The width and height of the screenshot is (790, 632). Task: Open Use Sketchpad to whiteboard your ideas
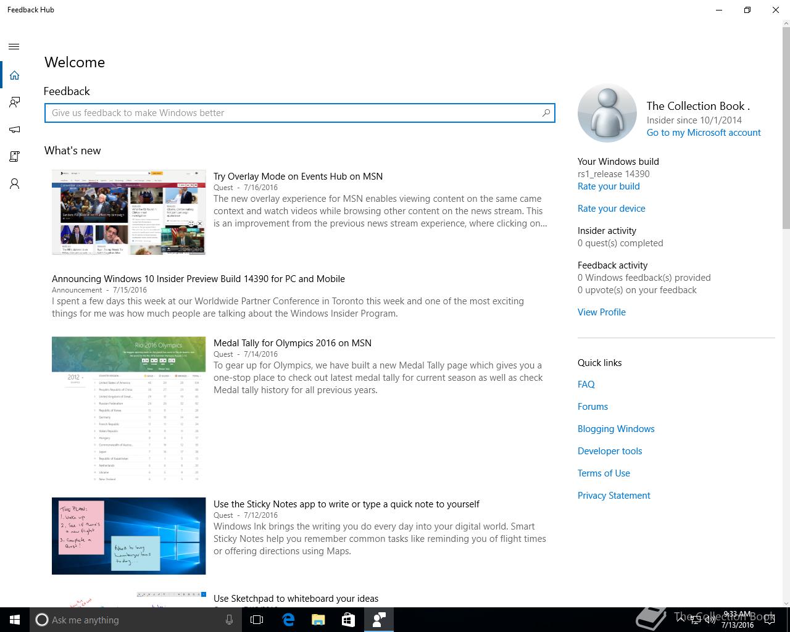(296, 599)
